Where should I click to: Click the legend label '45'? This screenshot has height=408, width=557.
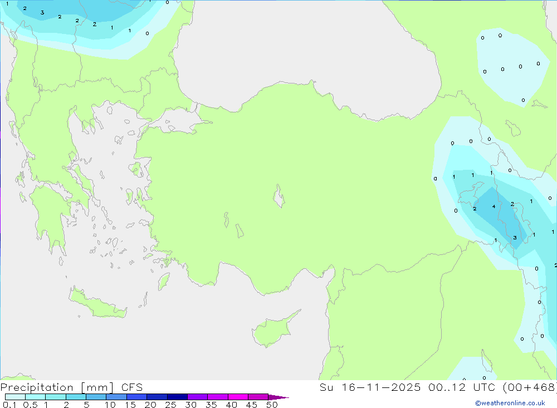252,405
